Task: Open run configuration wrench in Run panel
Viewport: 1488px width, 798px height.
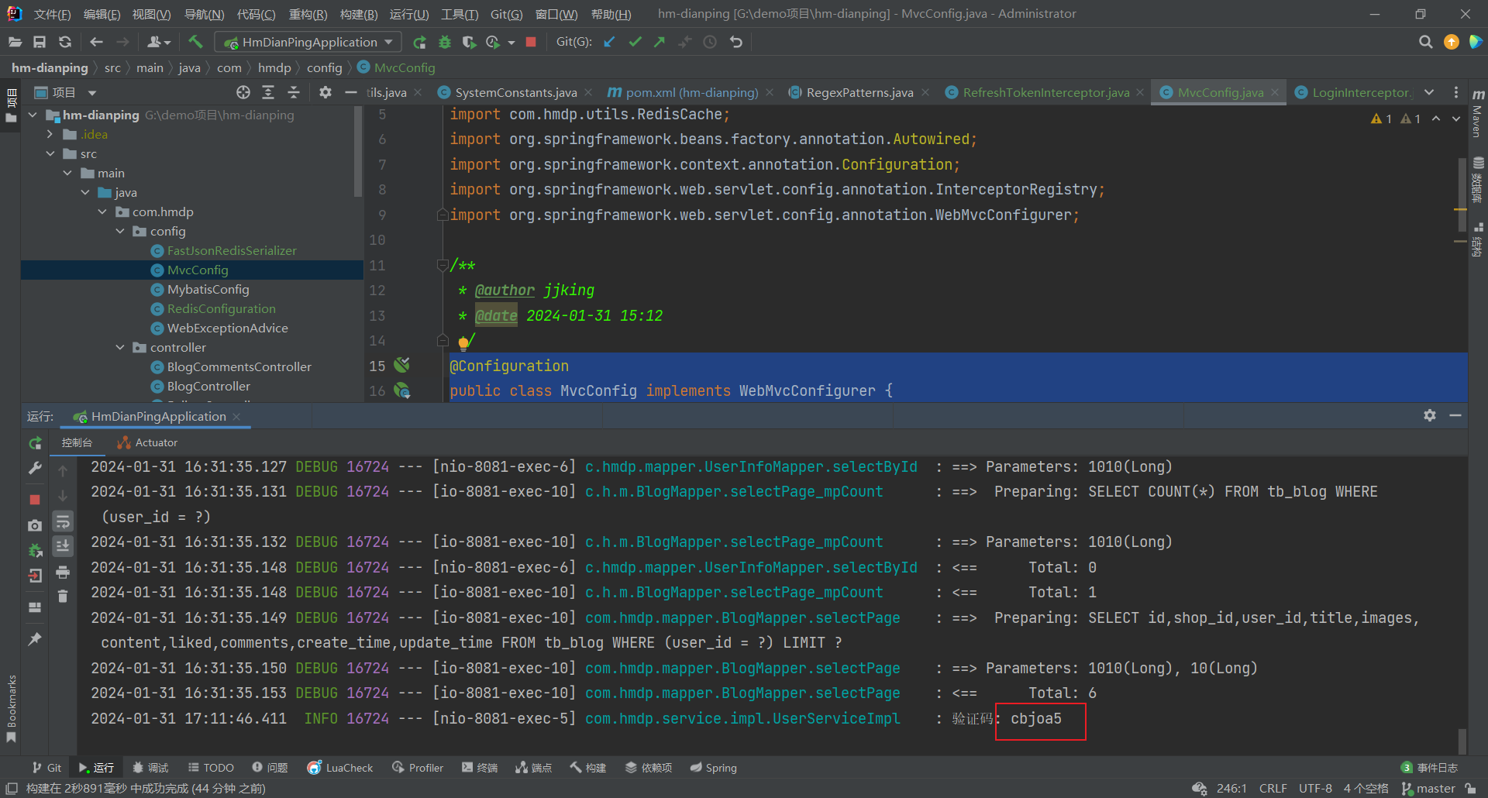Action: click(35, 468)
